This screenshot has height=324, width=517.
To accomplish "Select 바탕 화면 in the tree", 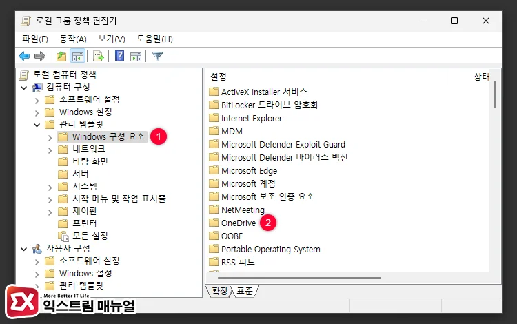I will click(90, 161).
